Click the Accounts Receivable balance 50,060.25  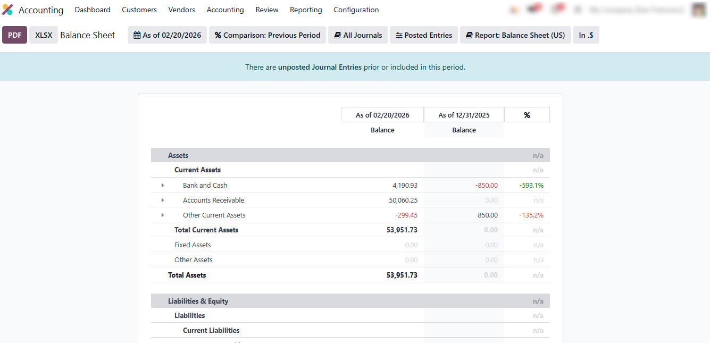coord(403,200)
